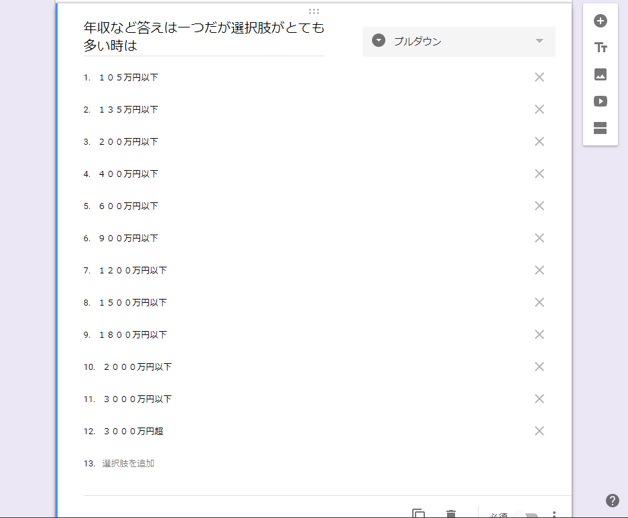Screen dimensions: 628x518
Task: Duplicate this question with the copy icon
Action: [419, 514]
